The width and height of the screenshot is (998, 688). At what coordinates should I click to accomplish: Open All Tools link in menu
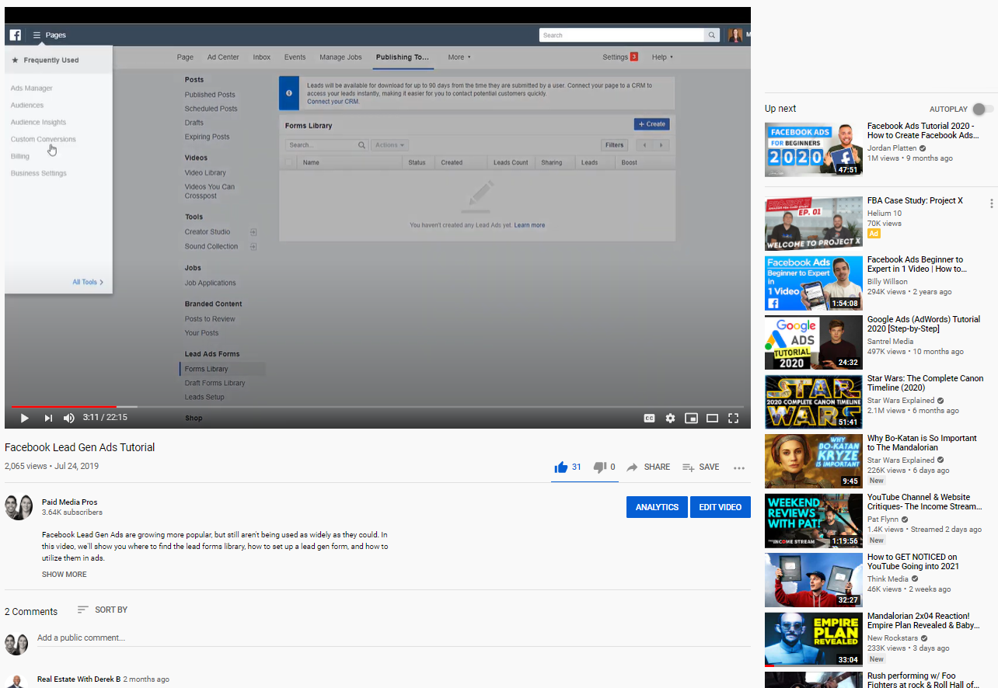[x=88, y=283]
